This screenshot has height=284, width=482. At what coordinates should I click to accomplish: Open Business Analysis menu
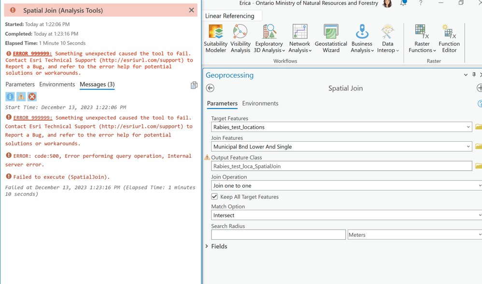click(362, 39)
